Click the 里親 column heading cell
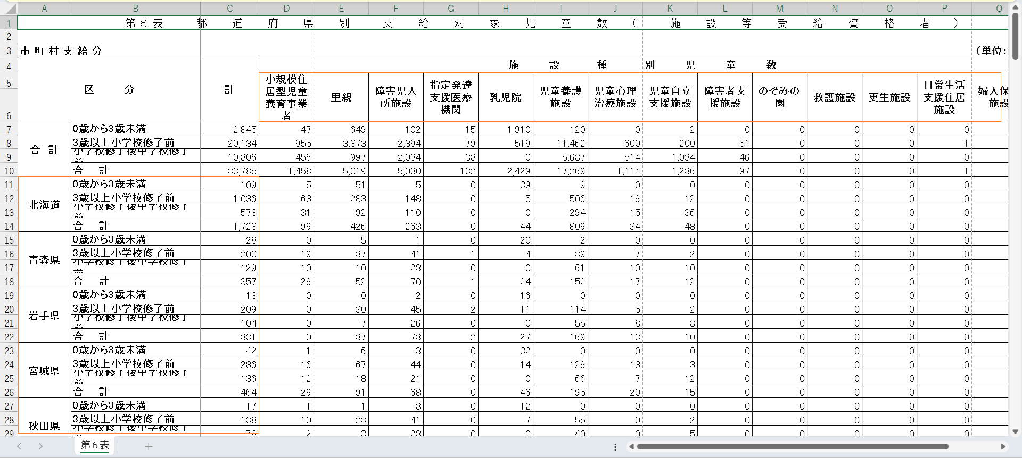The image size is (1022, 458). click(x=341, y=97)
